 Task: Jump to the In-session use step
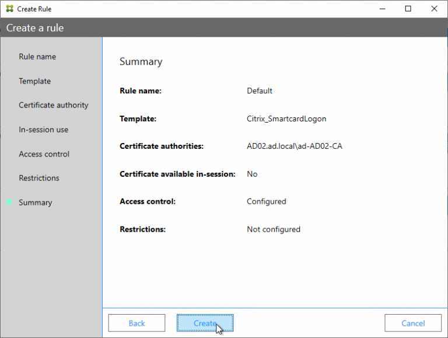(43, 130)
